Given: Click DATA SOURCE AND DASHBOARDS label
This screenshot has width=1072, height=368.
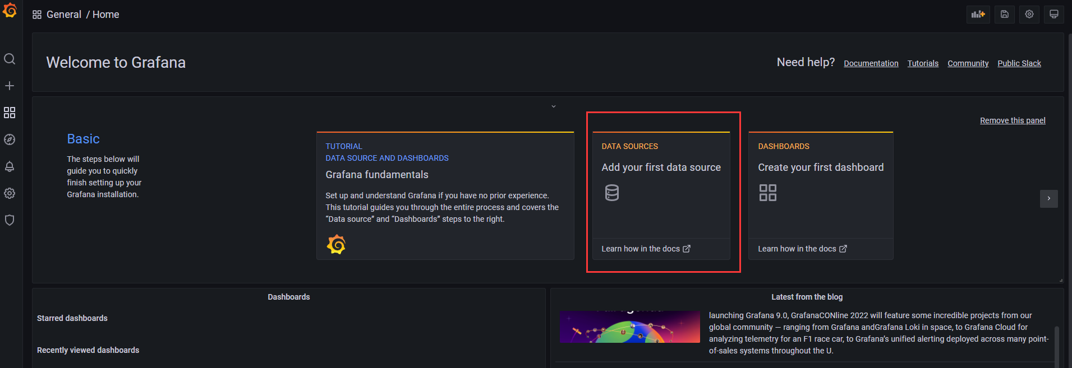Looking at the screenshot, I should (x=387, y=158).
